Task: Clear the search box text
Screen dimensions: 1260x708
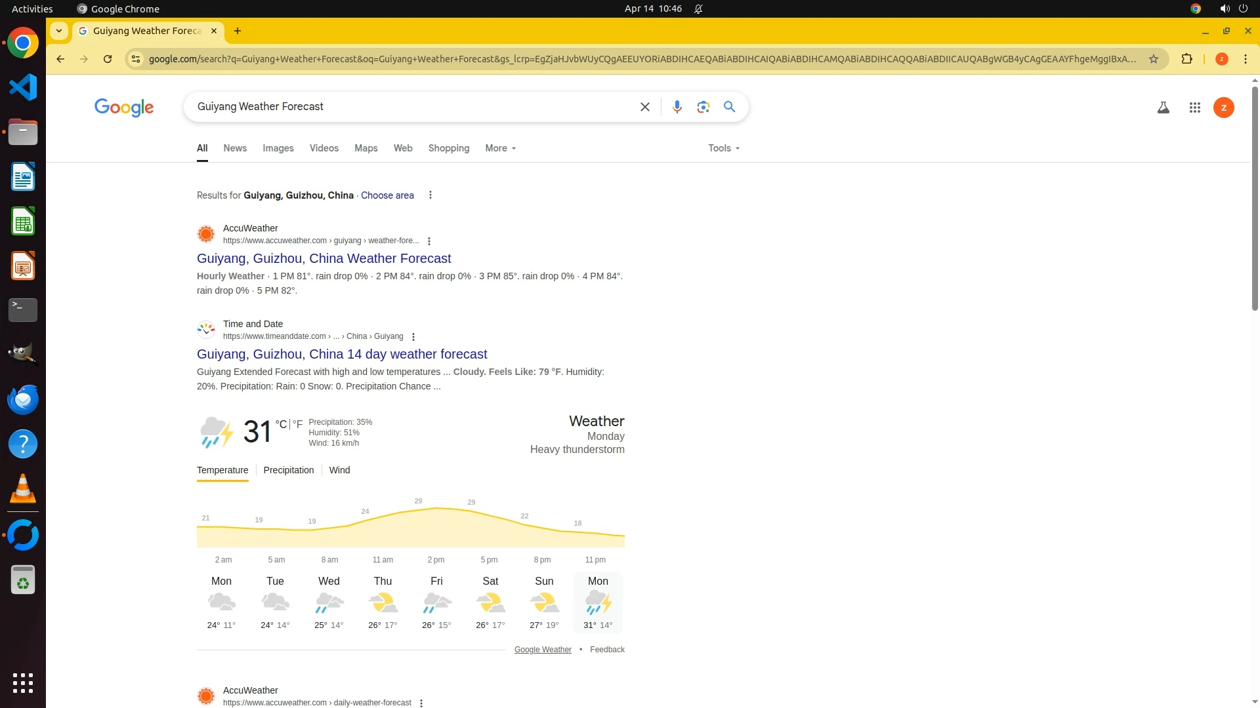Action: [644, 107]
